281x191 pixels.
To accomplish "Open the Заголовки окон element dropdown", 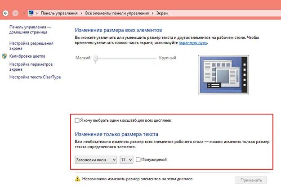I will point(96,160).
